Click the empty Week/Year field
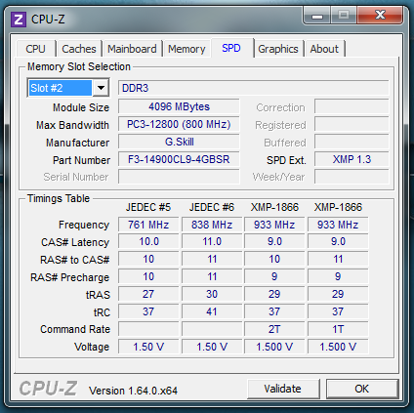This screenshot has width=414, height=413. [x=352, y=177]
